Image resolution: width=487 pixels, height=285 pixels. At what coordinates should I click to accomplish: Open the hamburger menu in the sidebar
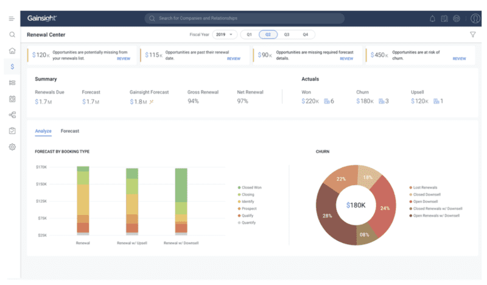12,19
